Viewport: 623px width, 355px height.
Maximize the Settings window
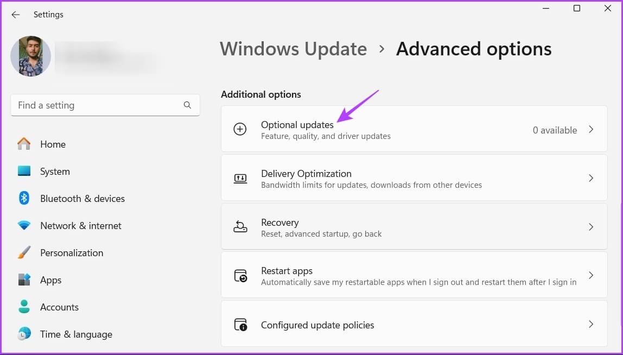tap(577, 8)
